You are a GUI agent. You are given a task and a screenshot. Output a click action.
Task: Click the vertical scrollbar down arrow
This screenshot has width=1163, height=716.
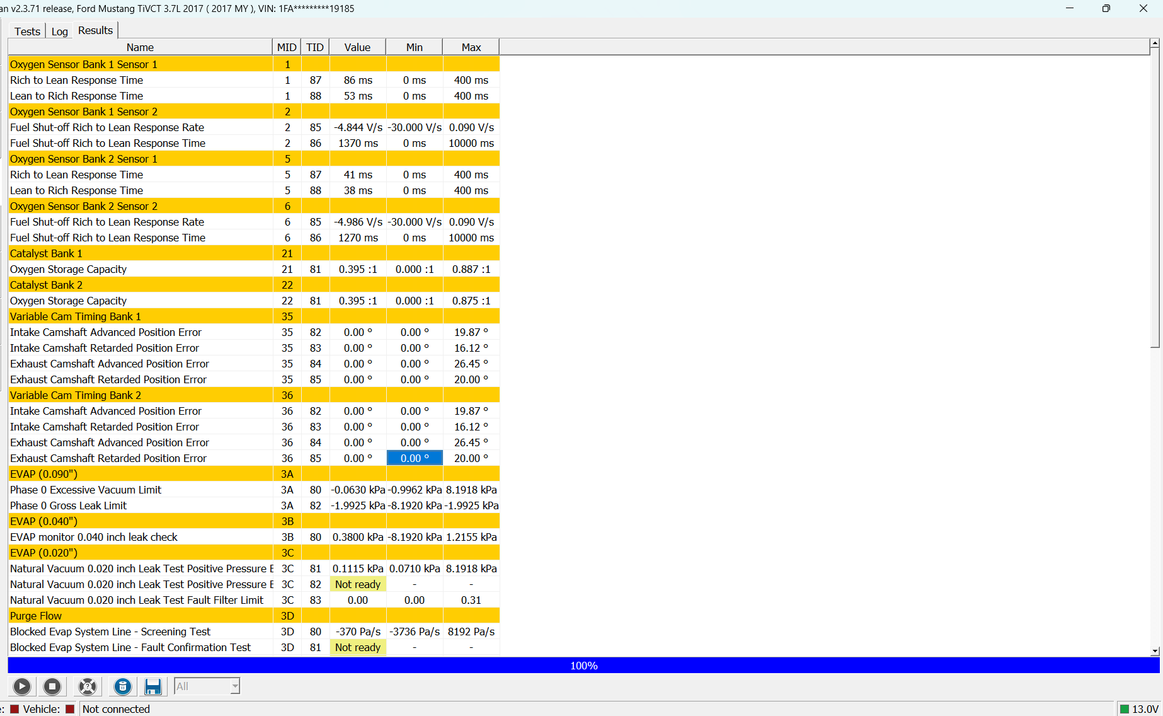[1155, 651]
